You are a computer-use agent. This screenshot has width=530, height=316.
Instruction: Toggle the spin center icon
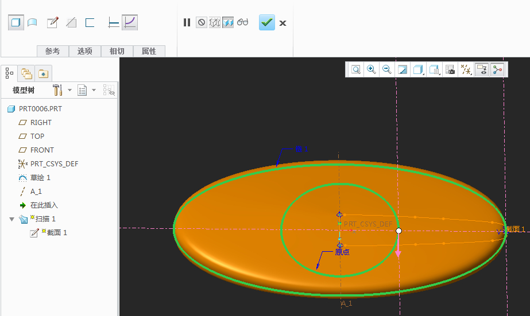[x=497, y=69]
